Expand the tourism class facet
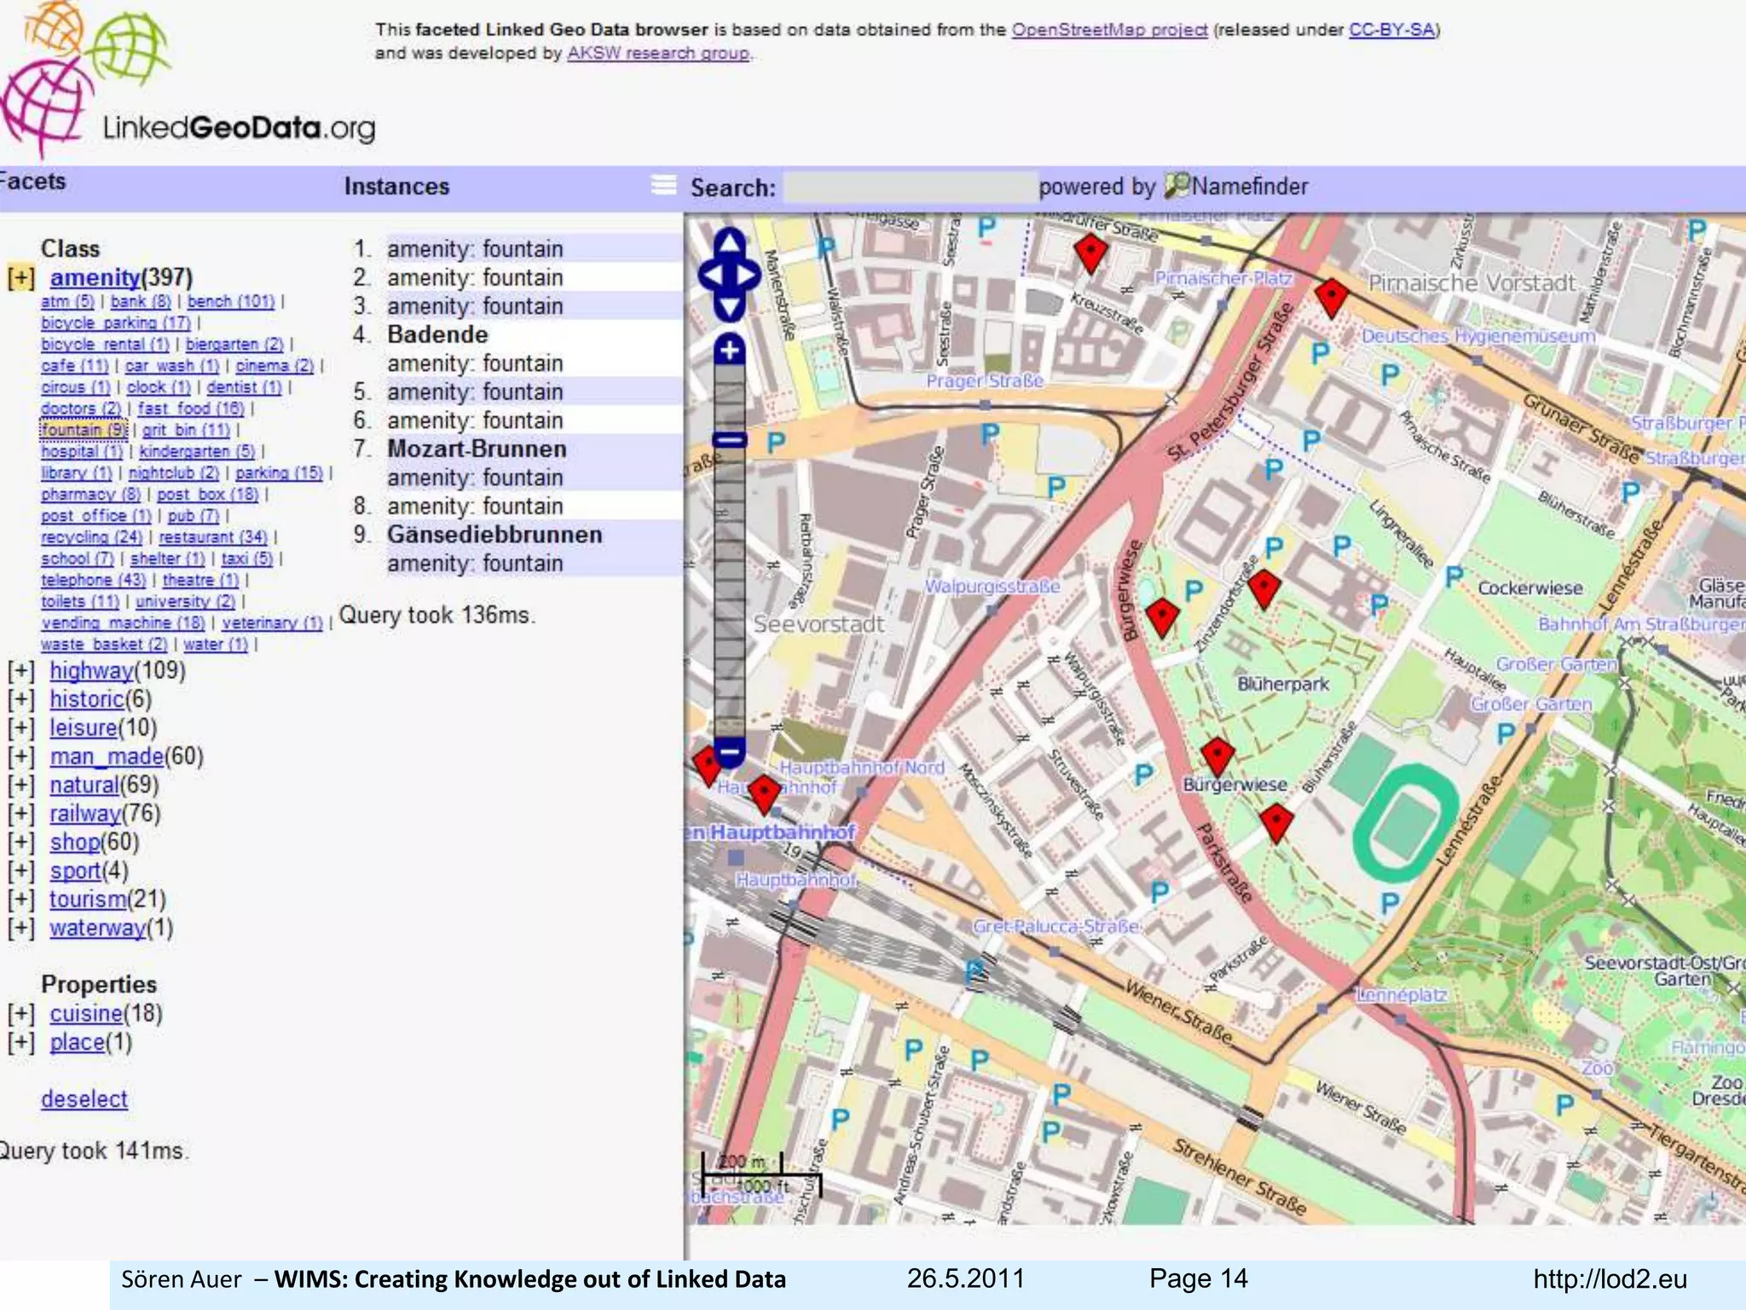 [21, 900]
